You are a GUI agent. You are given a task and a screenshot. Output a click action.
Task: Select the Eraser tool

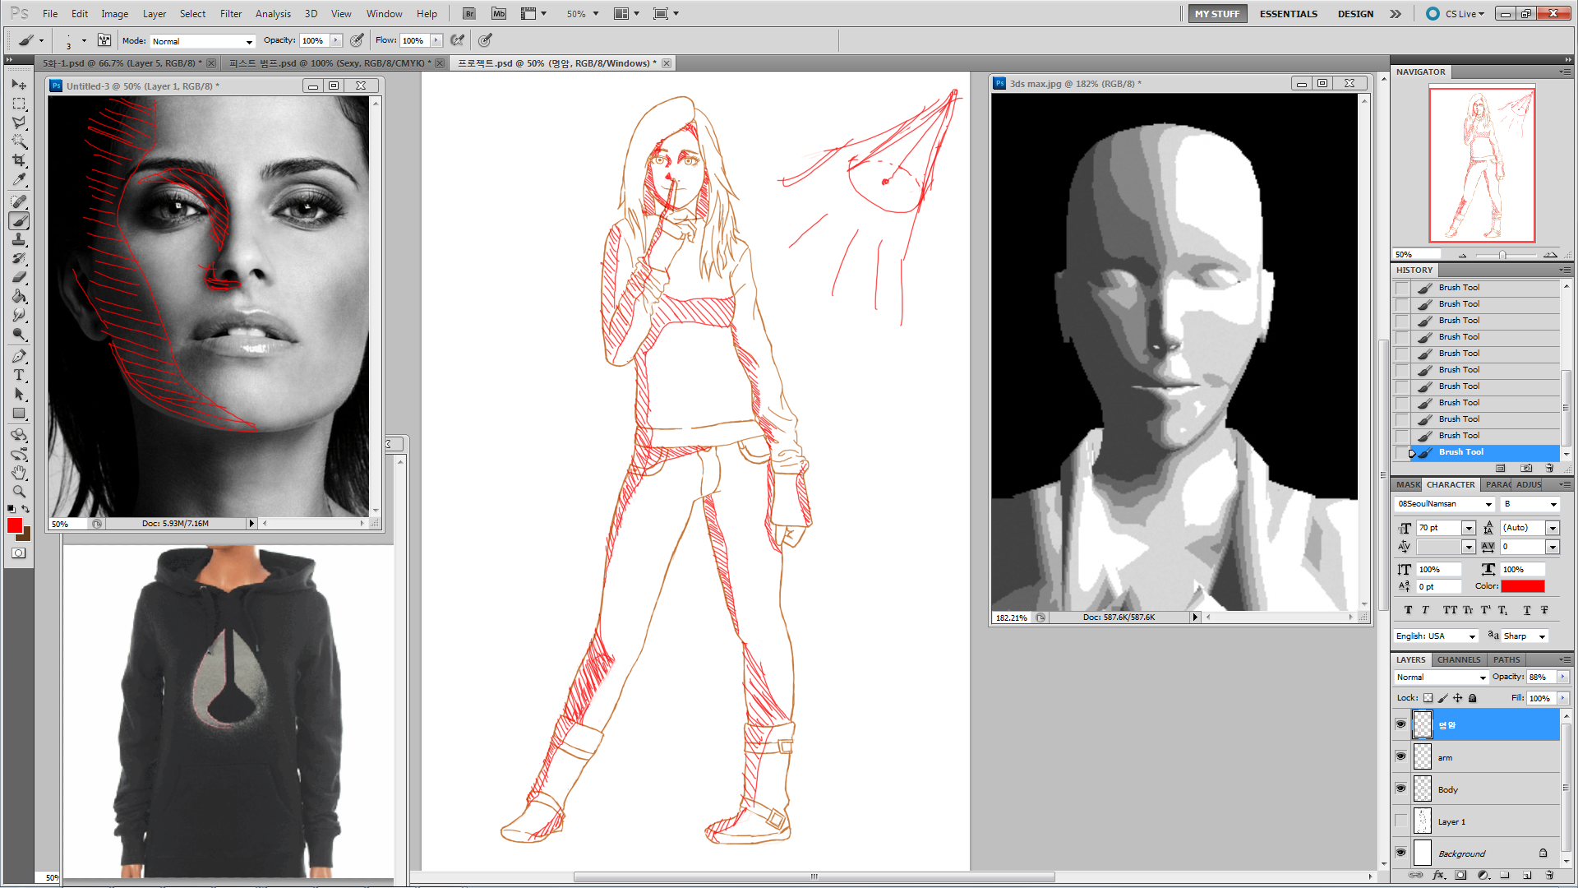click(19, 278)
